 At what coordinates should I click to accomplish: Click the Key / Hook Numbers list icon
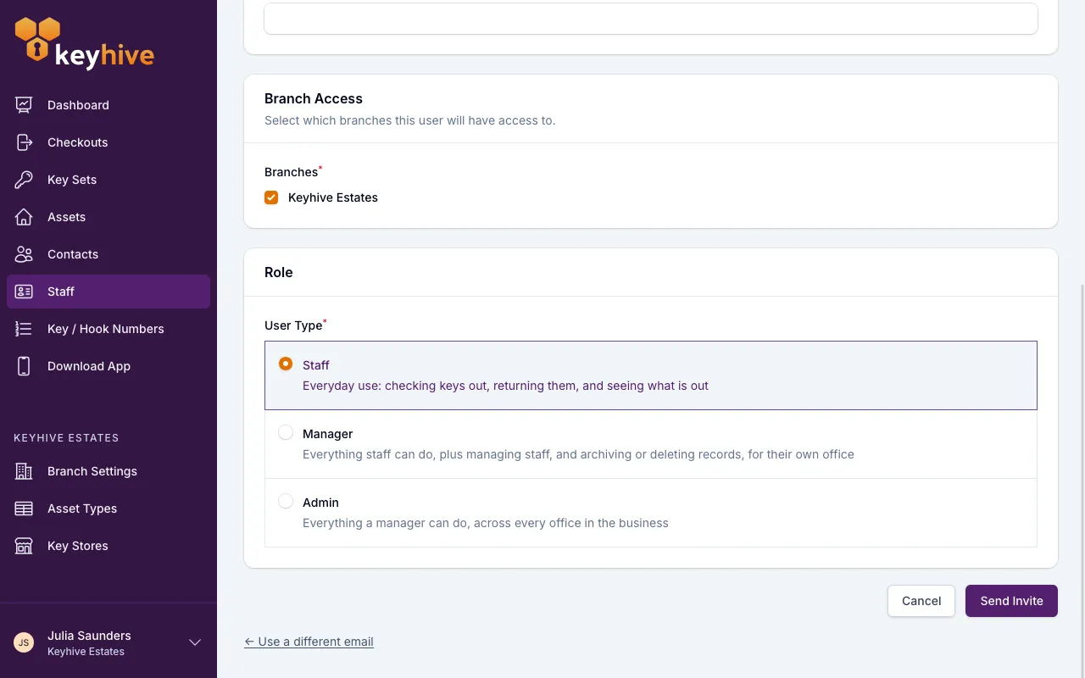coord(24,329)
